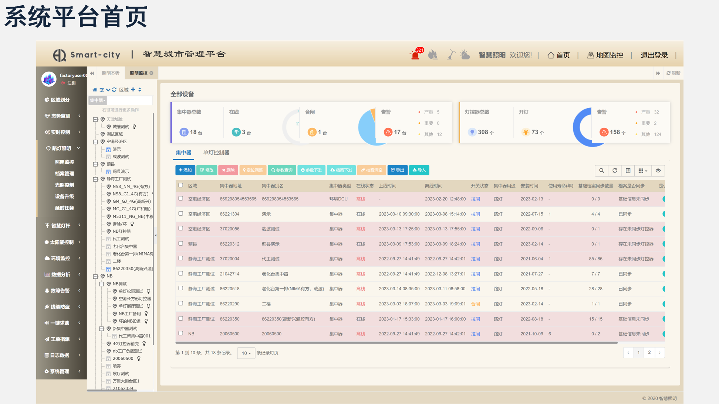Check the row for 86221304 演示
The height and width of the screenshot is (404, 719).
tap(181, 213)
